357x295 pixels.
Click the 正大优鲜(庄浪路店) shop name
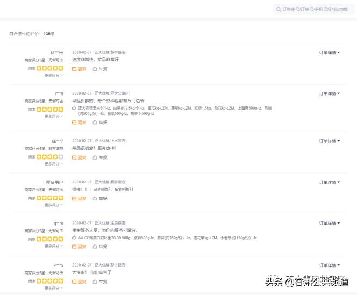(111, 223)
